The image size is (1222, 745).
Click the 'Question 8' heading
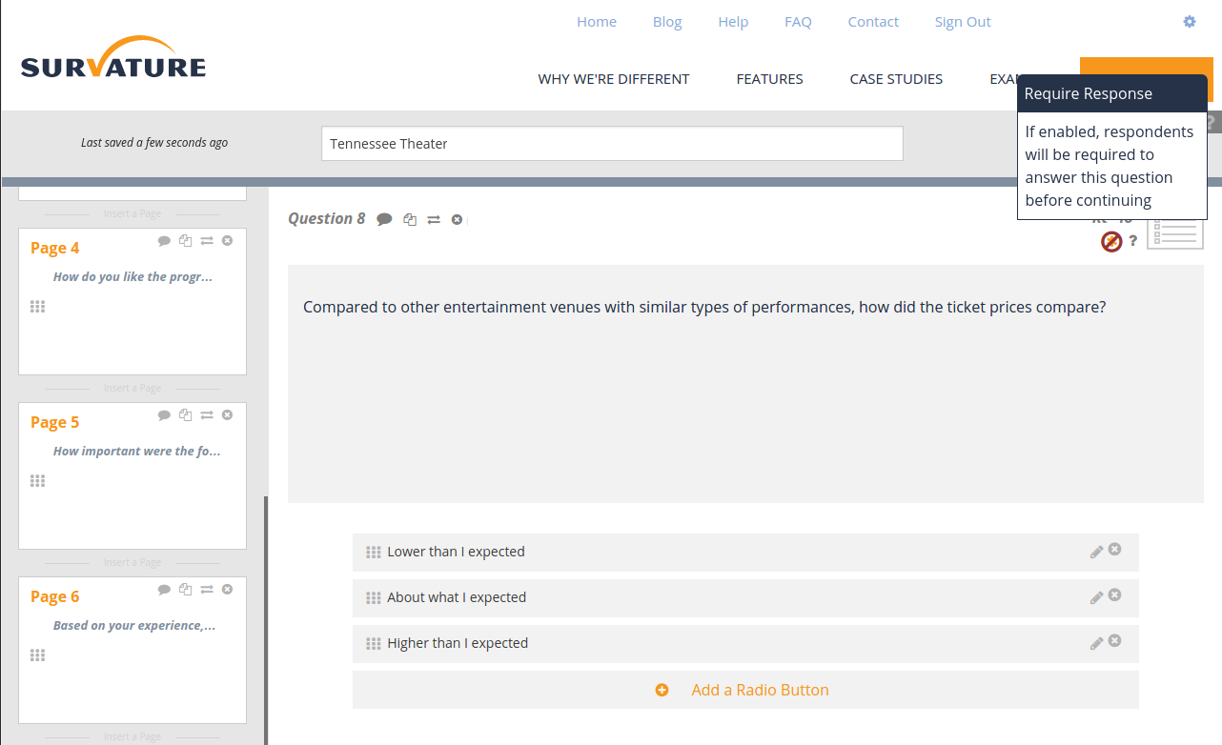coord(327,219)
